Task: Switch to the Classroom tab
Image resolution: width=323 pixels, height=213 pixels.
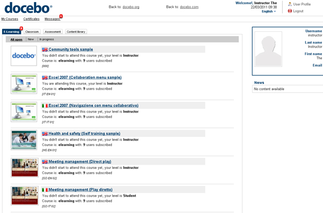Action: coord(32,32)
